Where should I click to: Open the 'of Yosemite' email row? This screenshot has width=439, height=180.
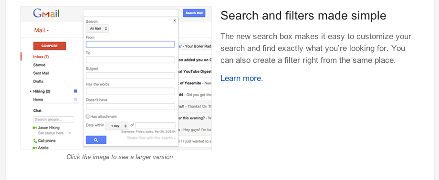point(195,83)
